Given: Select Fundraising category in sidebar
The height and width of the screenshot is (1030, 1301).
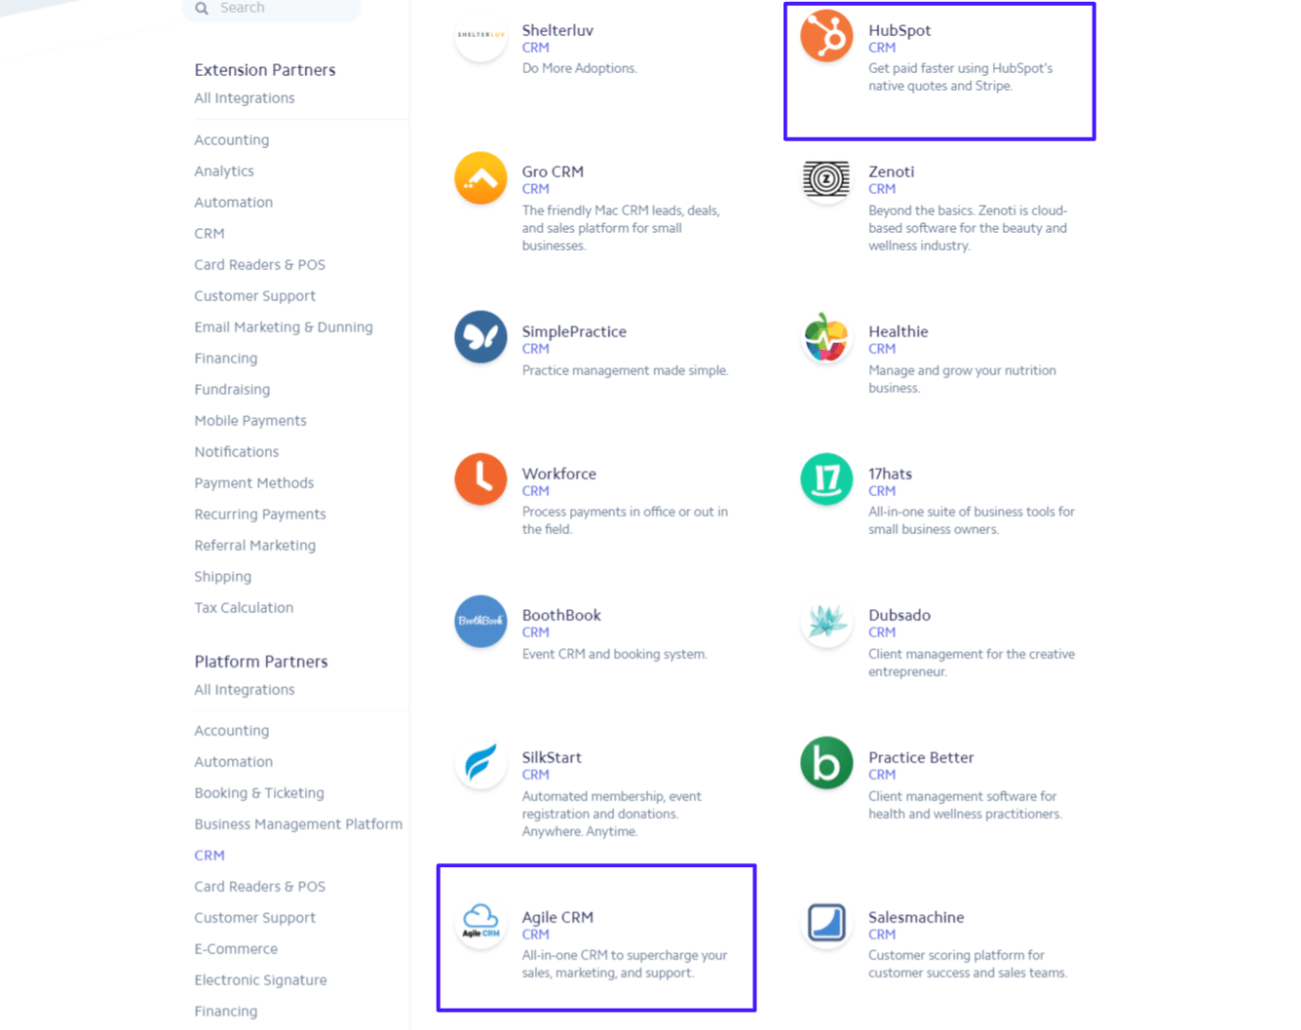Looking at the screenshot, I should click(x=232, y=390).
